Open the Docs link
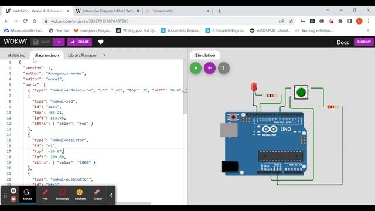 [342, 42]
